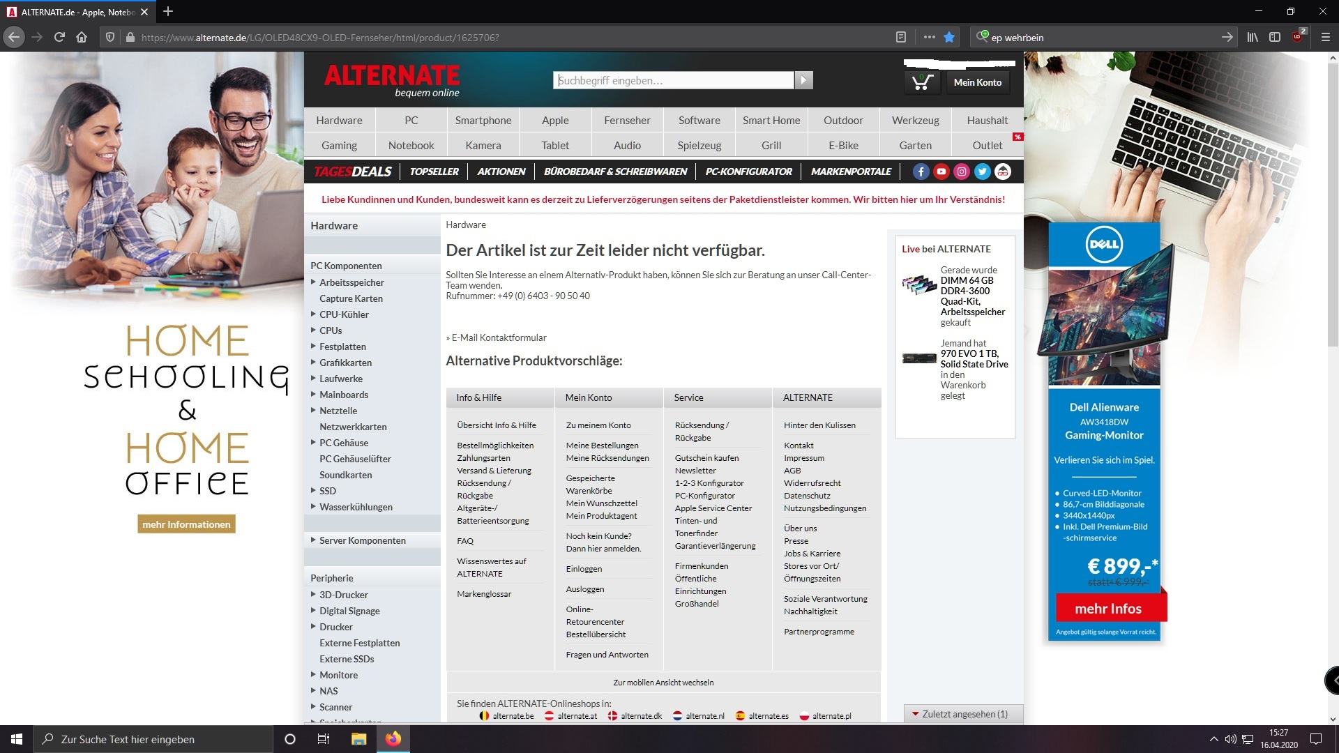Toggle reader view icon in address bar
The height and width of the screenshot is (753, 1339).
point(900,38)
